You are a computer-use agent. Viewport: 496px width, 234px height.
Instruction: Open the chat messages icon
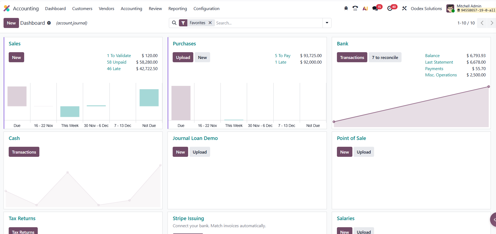375,8
